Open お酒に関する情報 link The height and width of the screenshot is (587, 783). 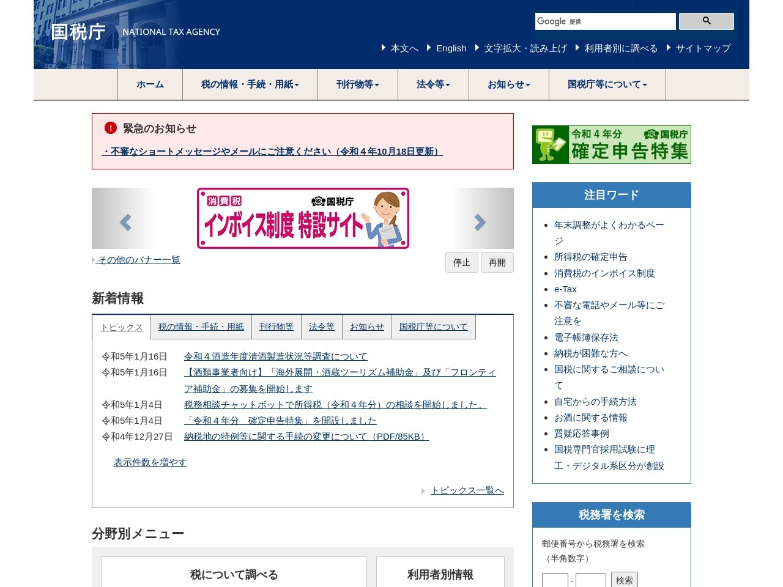(591, 418)
